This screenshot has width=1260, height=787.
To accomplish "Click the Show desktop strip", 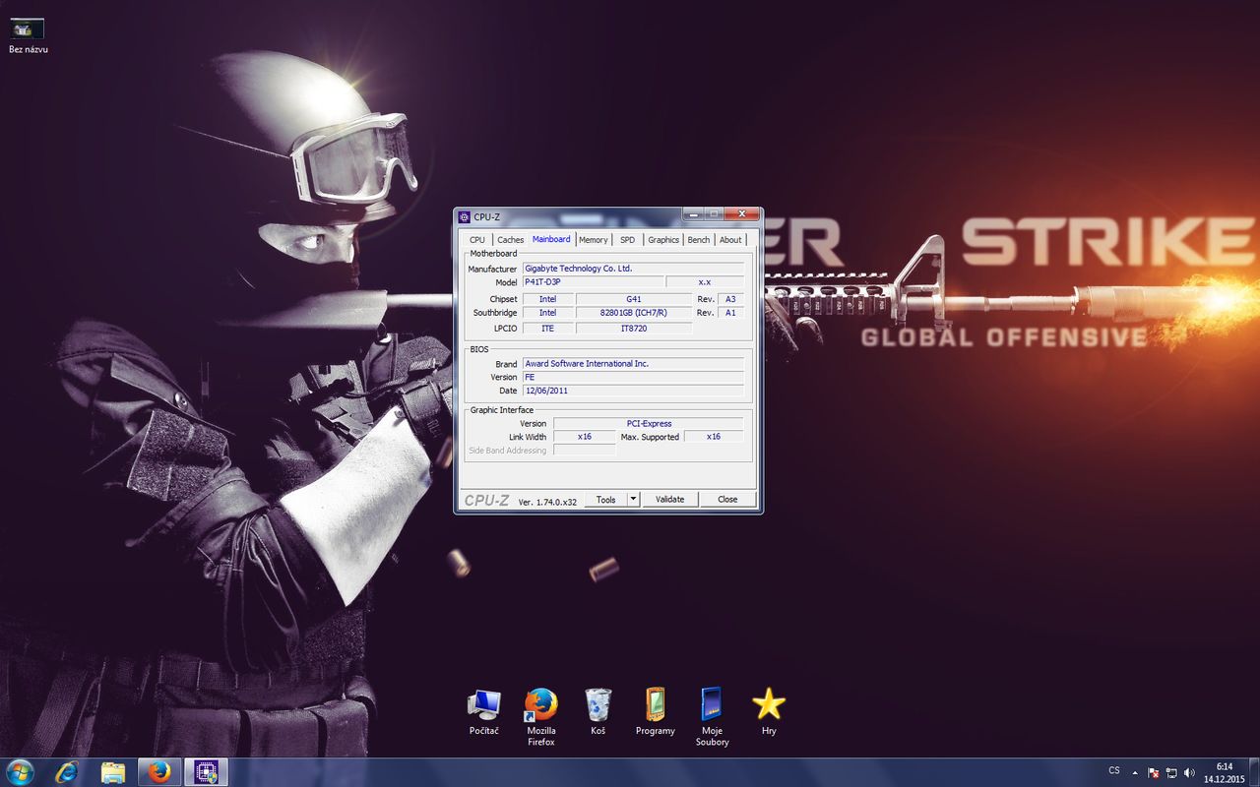I will coord(1254,772).
